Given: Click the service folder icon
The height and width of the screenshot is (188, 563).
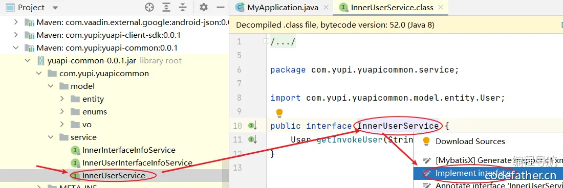Looking at the screenshot, I should [x=63, y=137].
